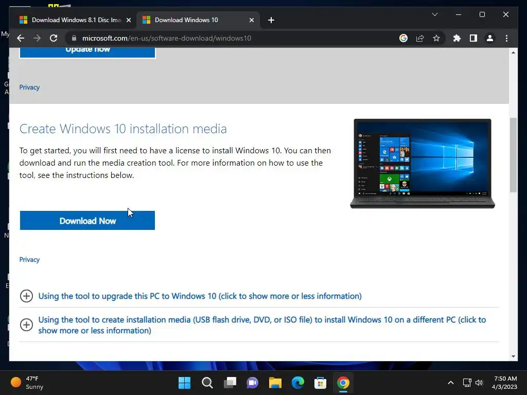Toggle the Chrome side panel icon

[473, 38]
